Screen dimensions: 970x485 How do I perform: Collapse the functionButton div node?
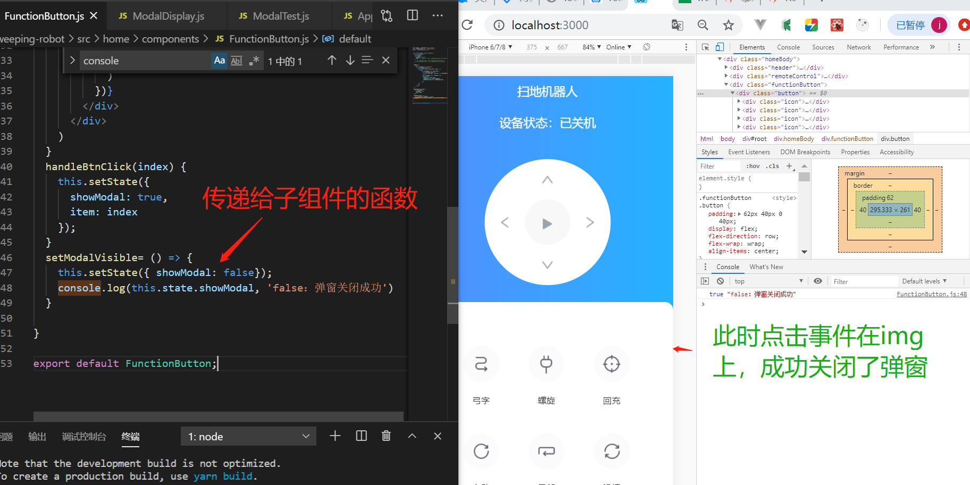click(726, 85)
